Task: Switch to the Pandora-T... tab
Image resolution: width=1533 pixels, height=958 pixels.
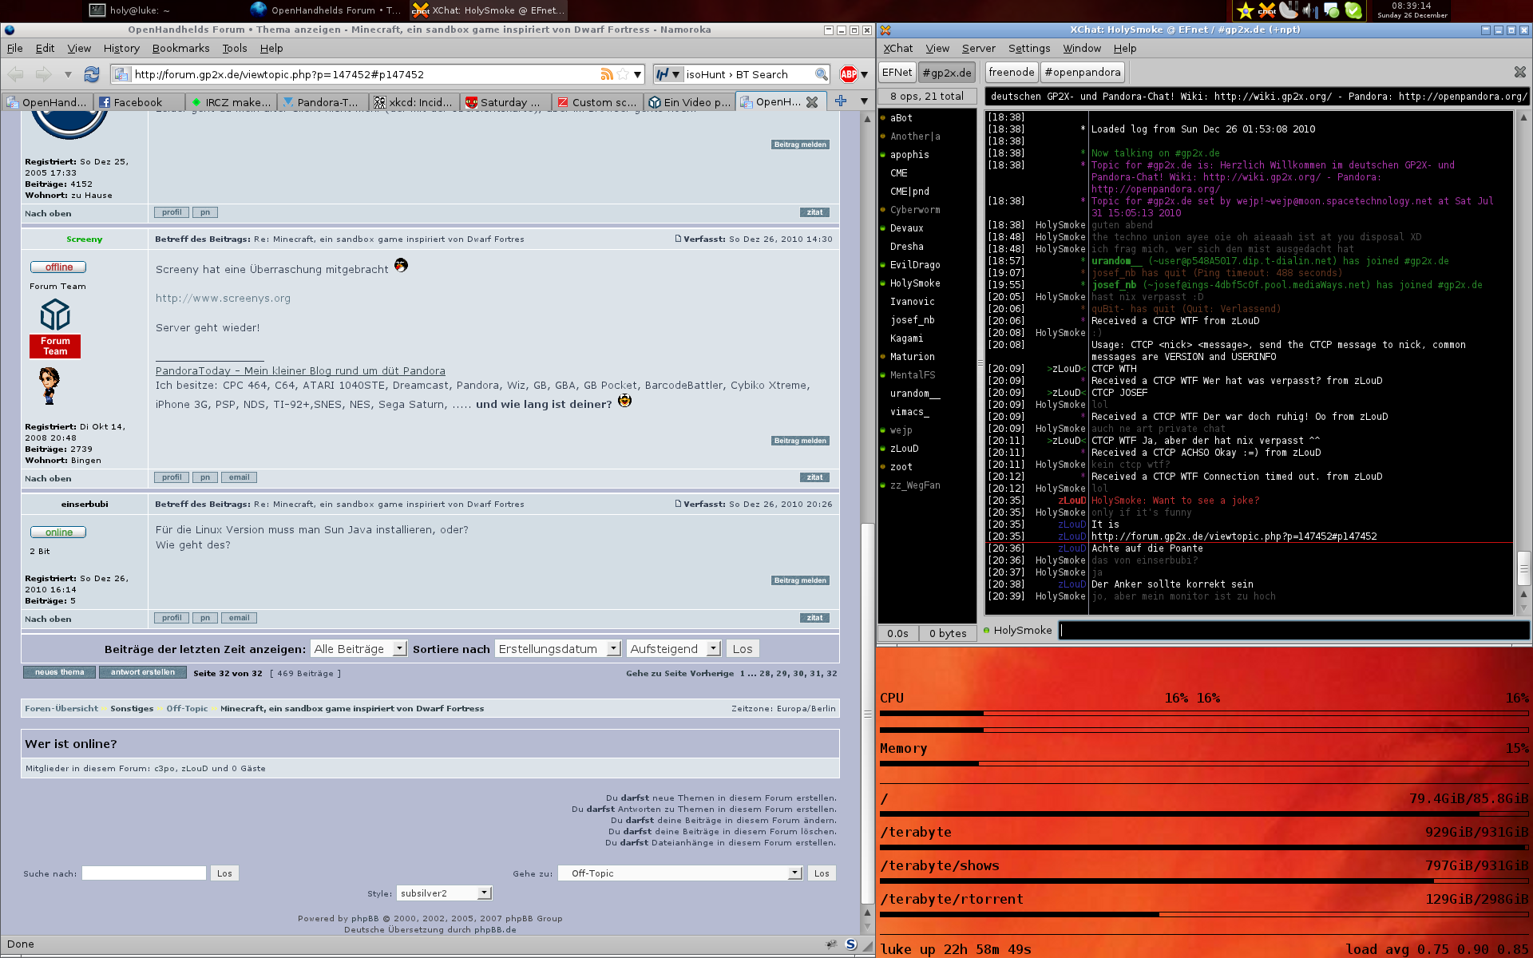Action: click(322, 102)
